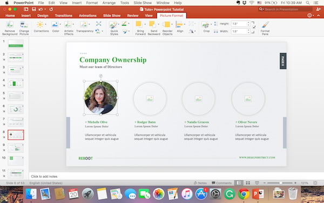Open Artistic Effects gallery
The image size is (324, 203).
pos(69,28)
